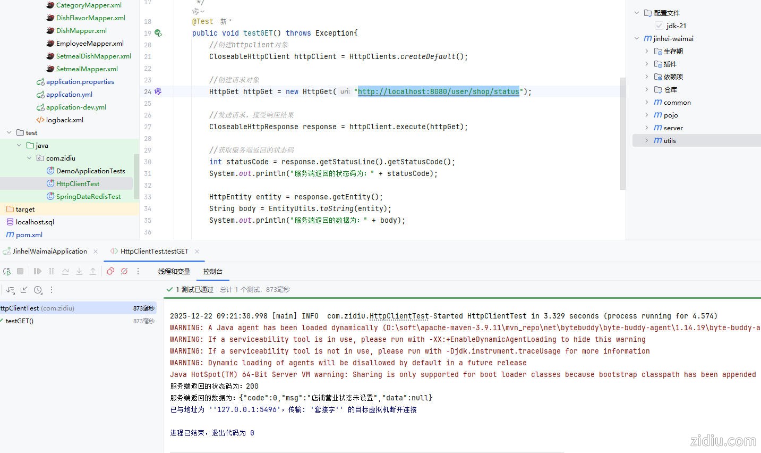Image resolution: width=761 pixels, height=453 pixels.
Task: Collapse the jinhei-waimai Maven project node
Action: coord(637,38)
